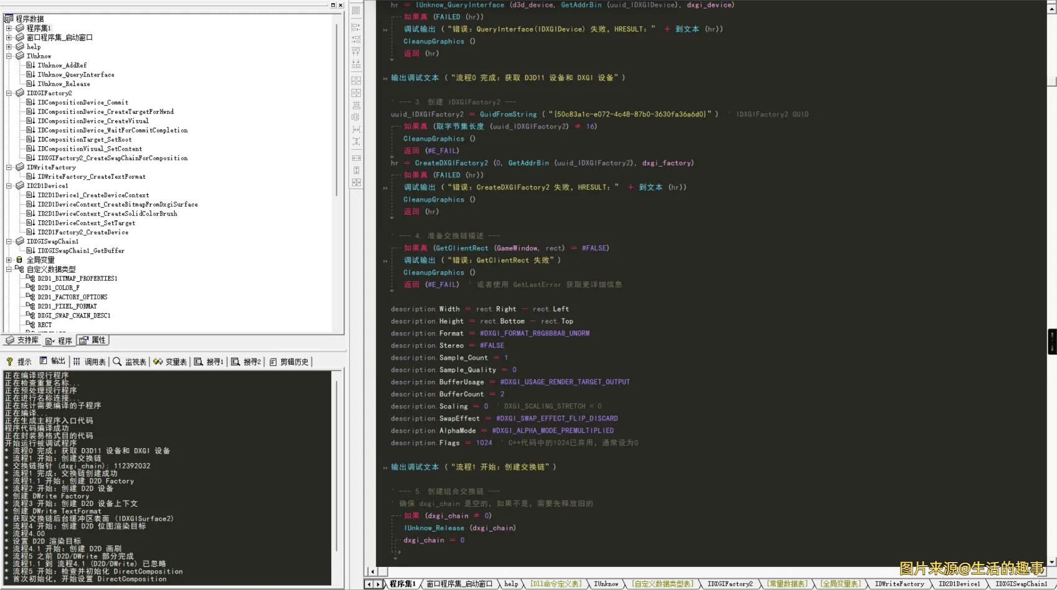Select the align left alignment tool
The image size is (1057, 590).
(x=355, y=27)
